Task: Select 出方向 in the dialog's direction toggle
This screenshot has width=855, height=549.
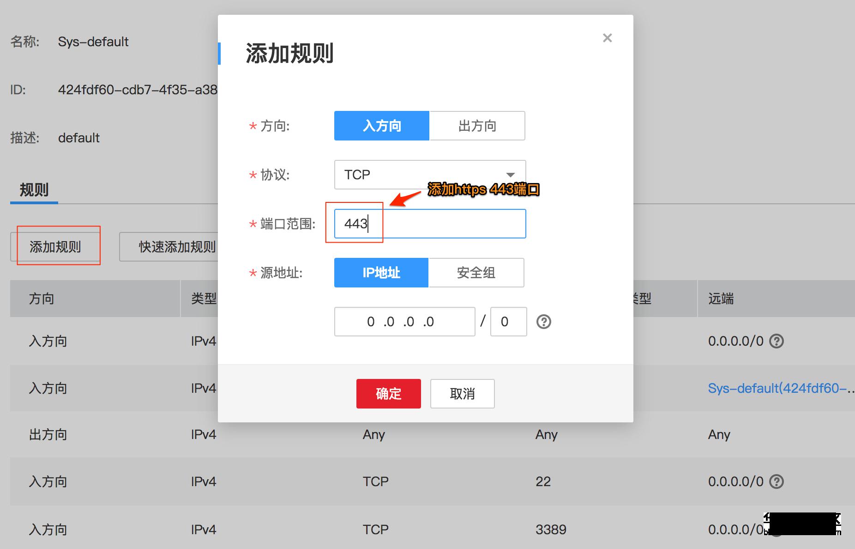Action: pos(477,126)
